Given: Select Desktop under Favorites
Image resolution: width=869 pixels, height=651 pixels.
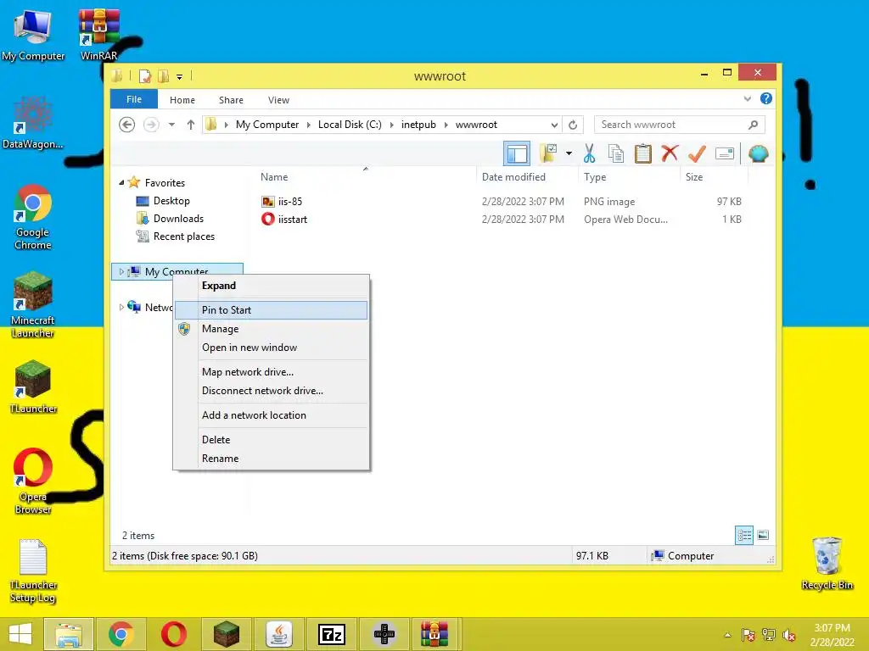Looking at the screenshot, I should click(171, 201).
